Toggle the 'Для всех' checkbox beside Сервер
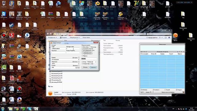The height and width of the screenshot is (111, 197). (79, 58)
